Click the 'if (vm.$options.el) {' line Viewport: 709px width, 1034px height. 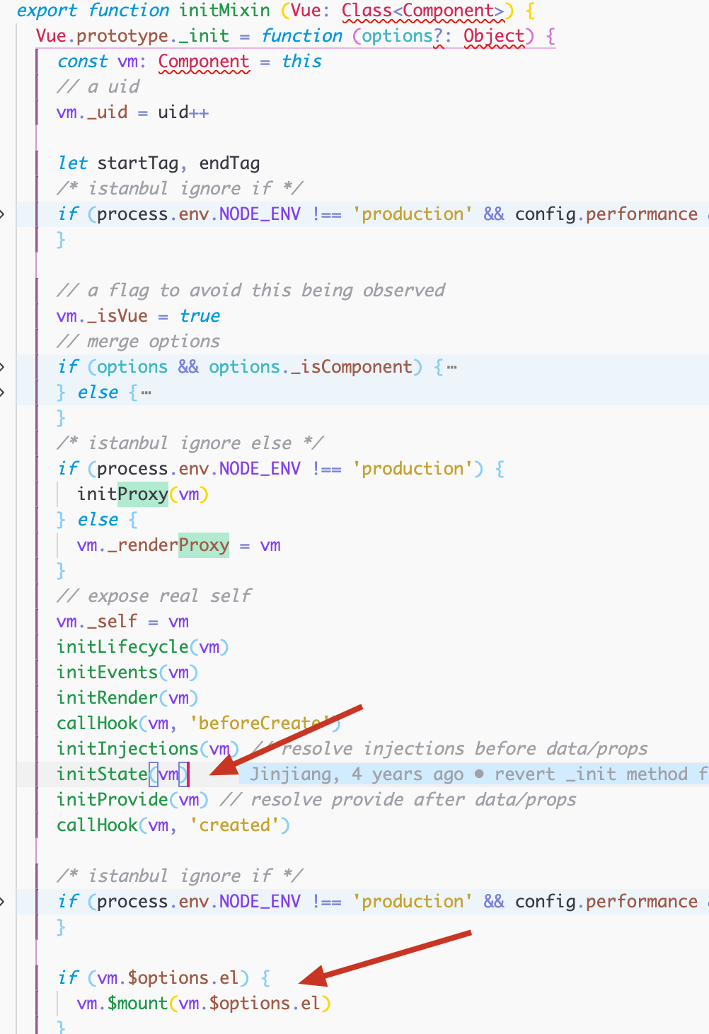coord(164,978)
